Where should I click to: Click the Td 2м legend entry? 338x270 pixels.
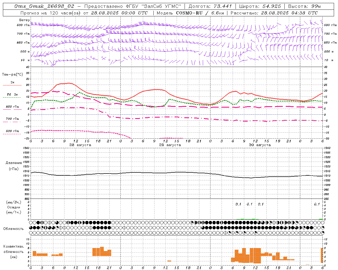12,94
